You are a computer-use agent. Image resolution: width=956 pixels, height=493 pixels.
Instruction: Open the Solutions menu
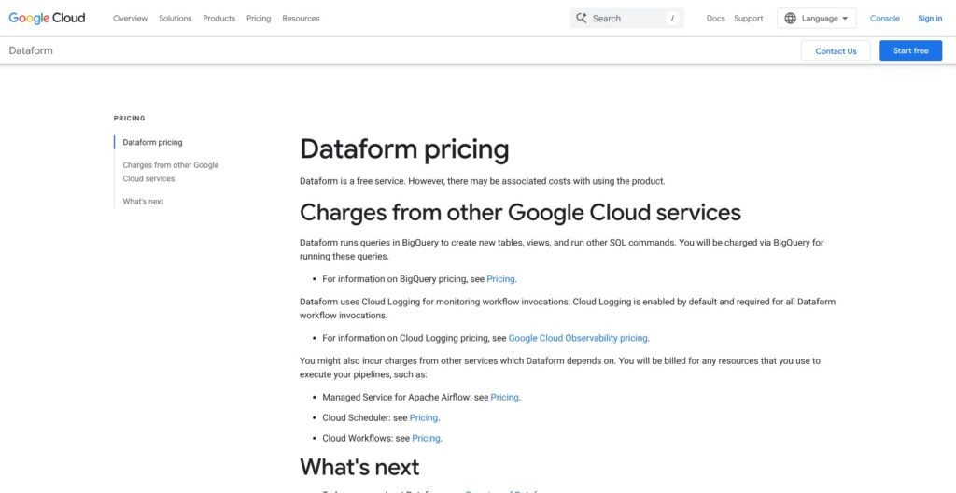pyautogui.click(x=175, y=19)
